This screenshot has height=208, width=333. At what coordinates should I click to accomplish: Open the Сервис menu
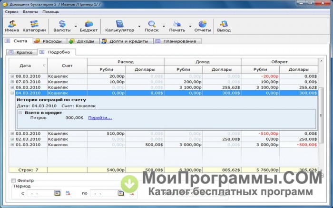click(x=12, y=11)
